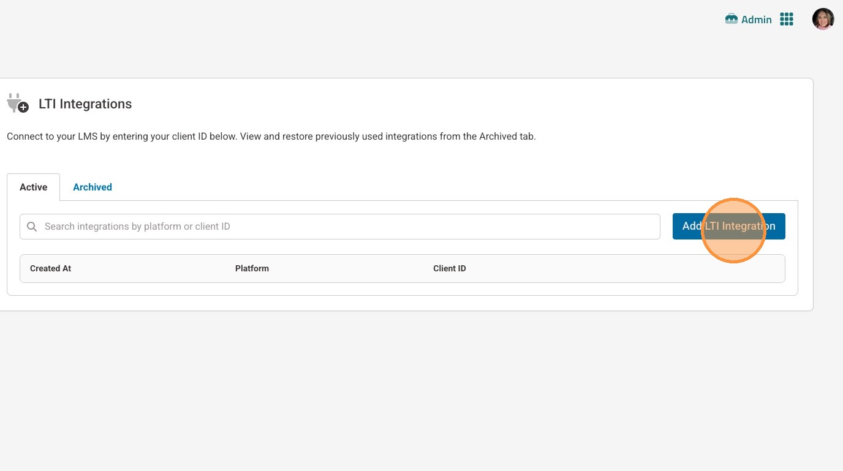The height and width of the screenshot is (471, 843).
Task: Click the word 'Add' on the blue button
Action: (691, 226)
